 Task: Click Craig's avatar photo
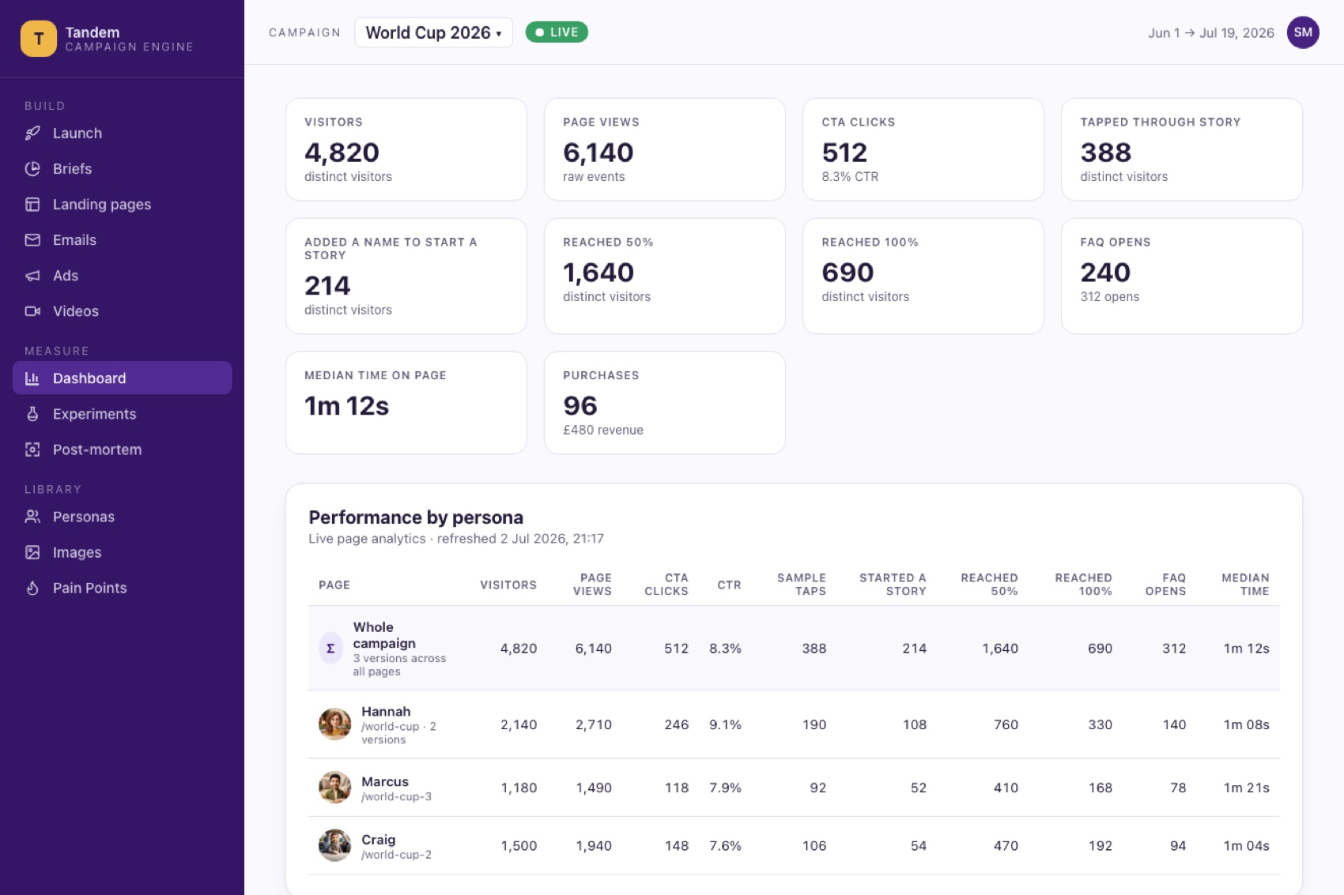click(334, 845)
